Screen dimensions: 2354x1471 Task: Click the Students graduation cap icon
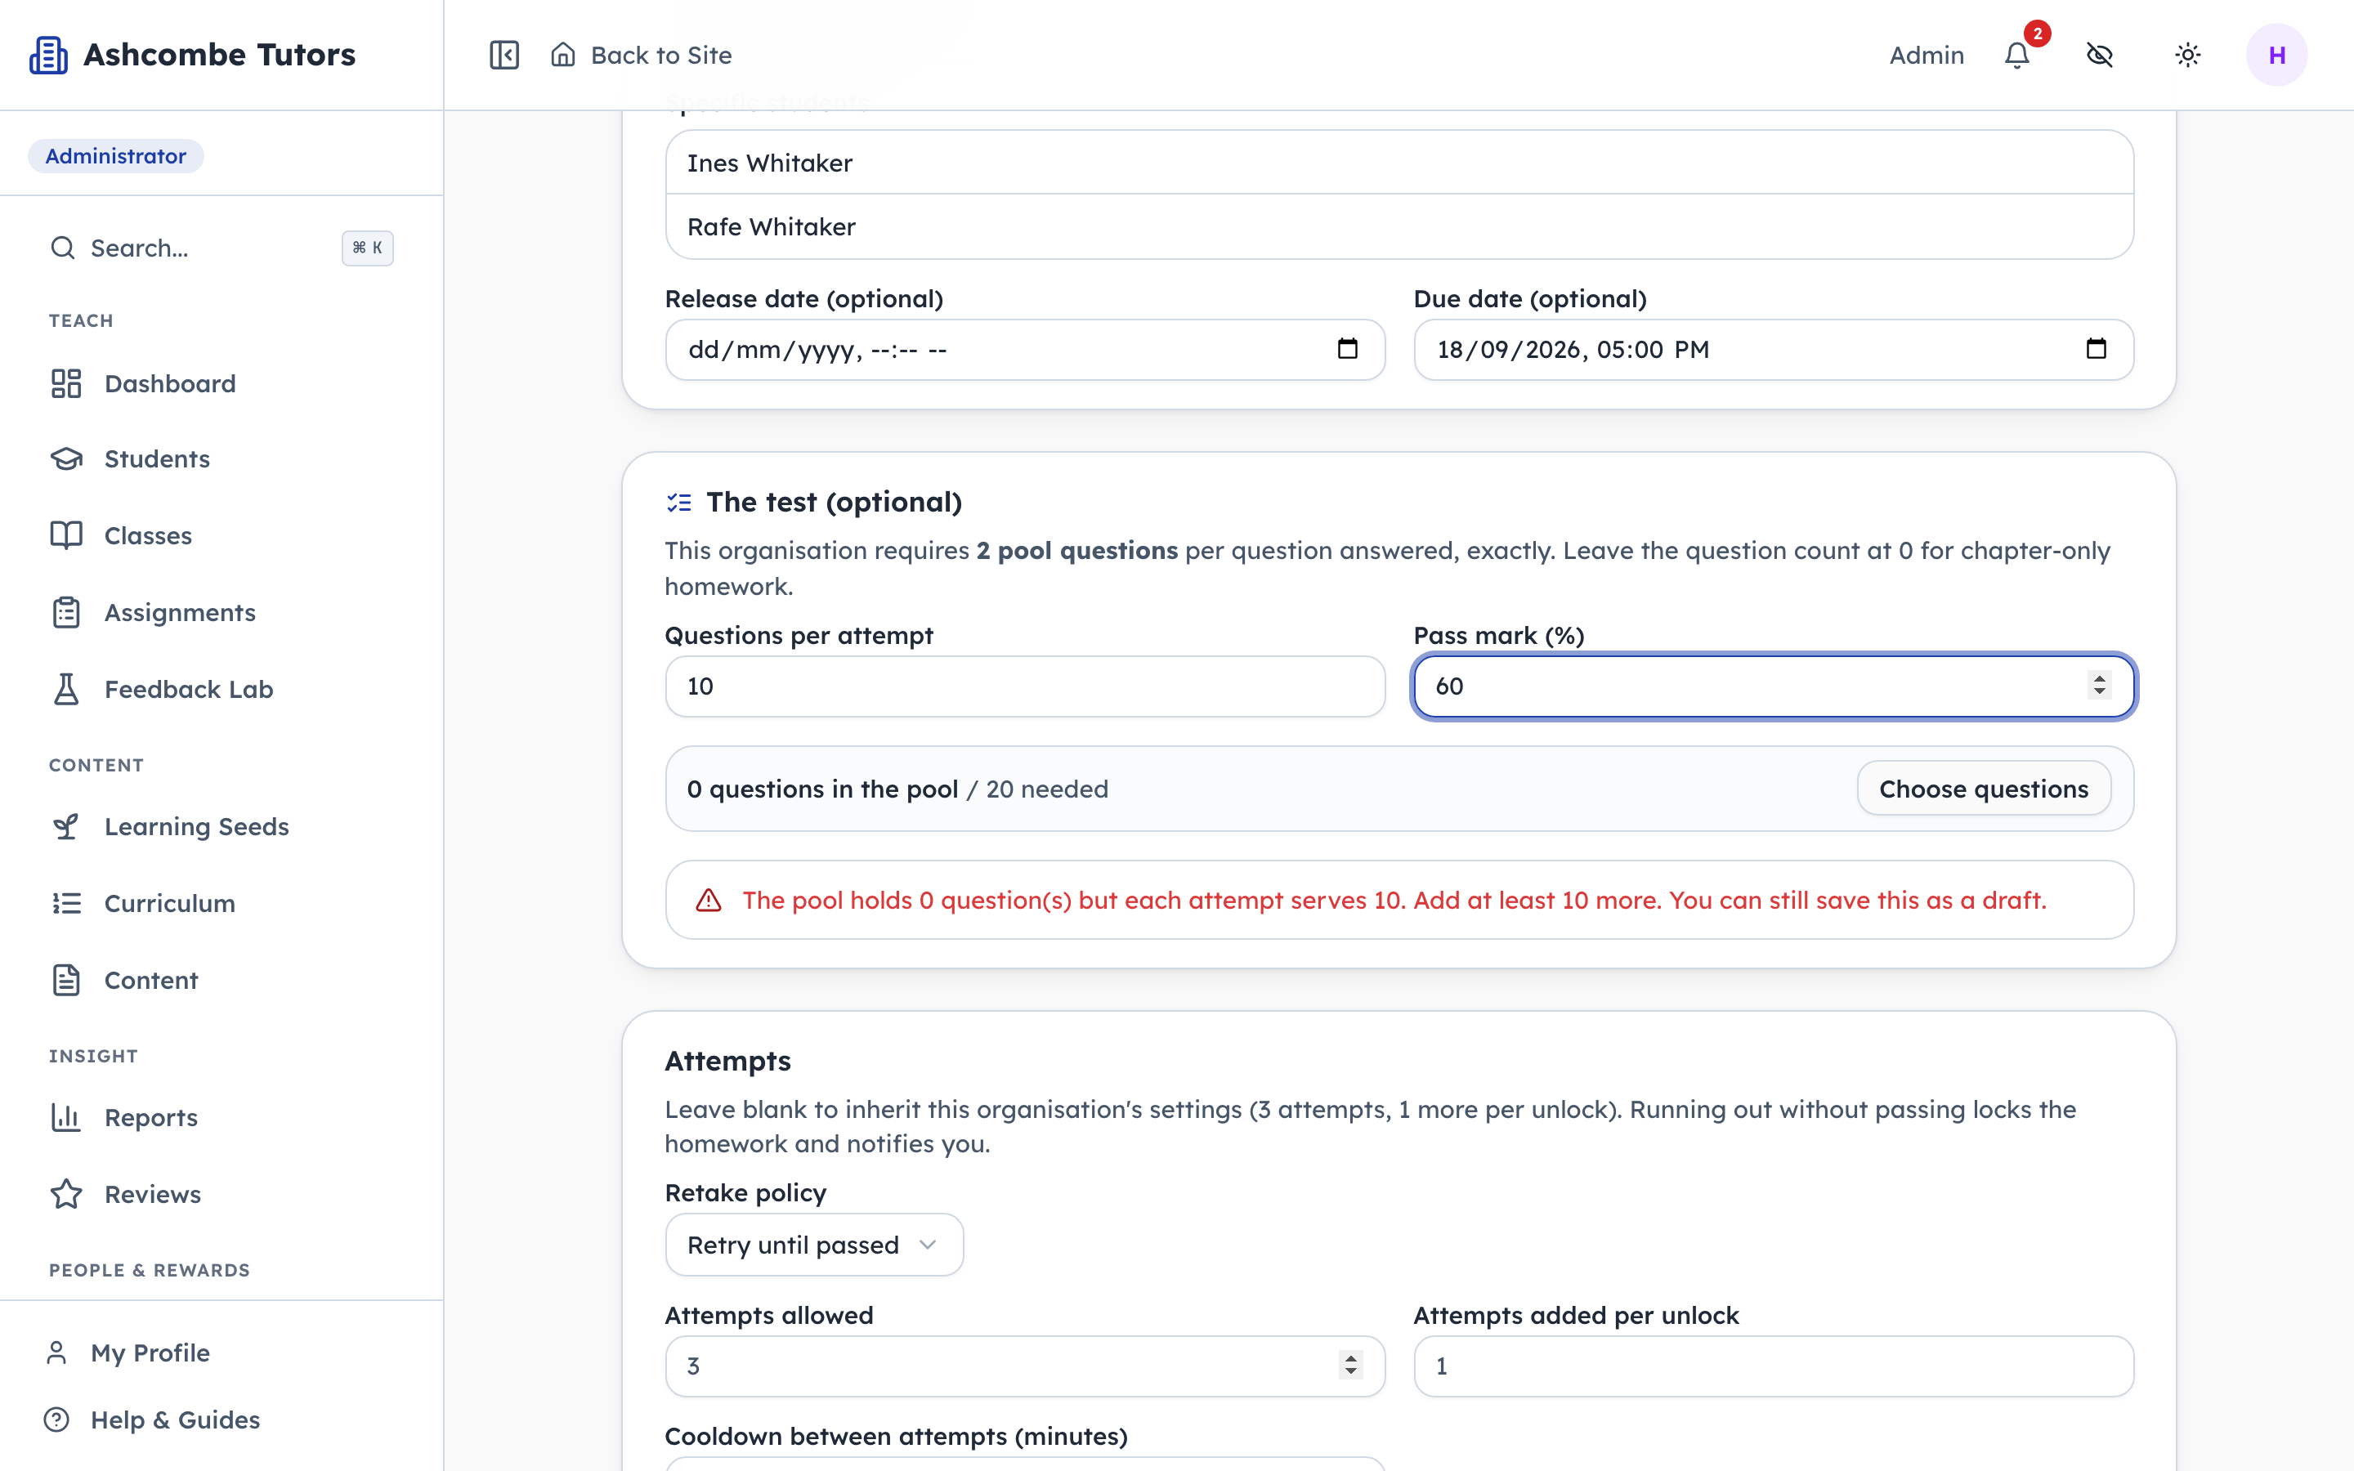(66, 458)
